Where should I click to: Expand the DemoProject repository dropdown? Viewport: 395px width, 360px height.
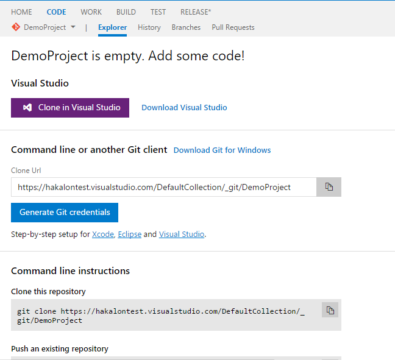73,27
